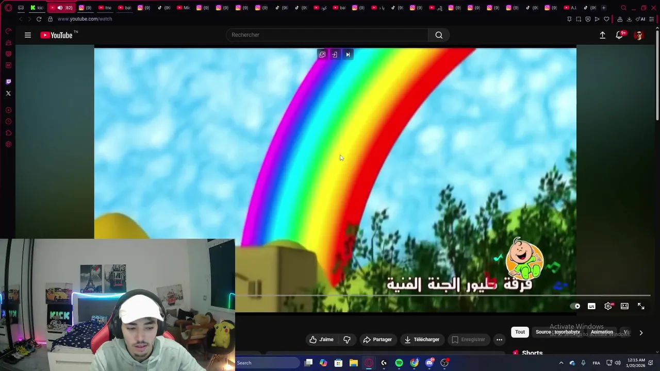Viewport: 660px width, 371px height.
Task: Open the clock showing 12:15 AM
Action: [x=636, y=363]
